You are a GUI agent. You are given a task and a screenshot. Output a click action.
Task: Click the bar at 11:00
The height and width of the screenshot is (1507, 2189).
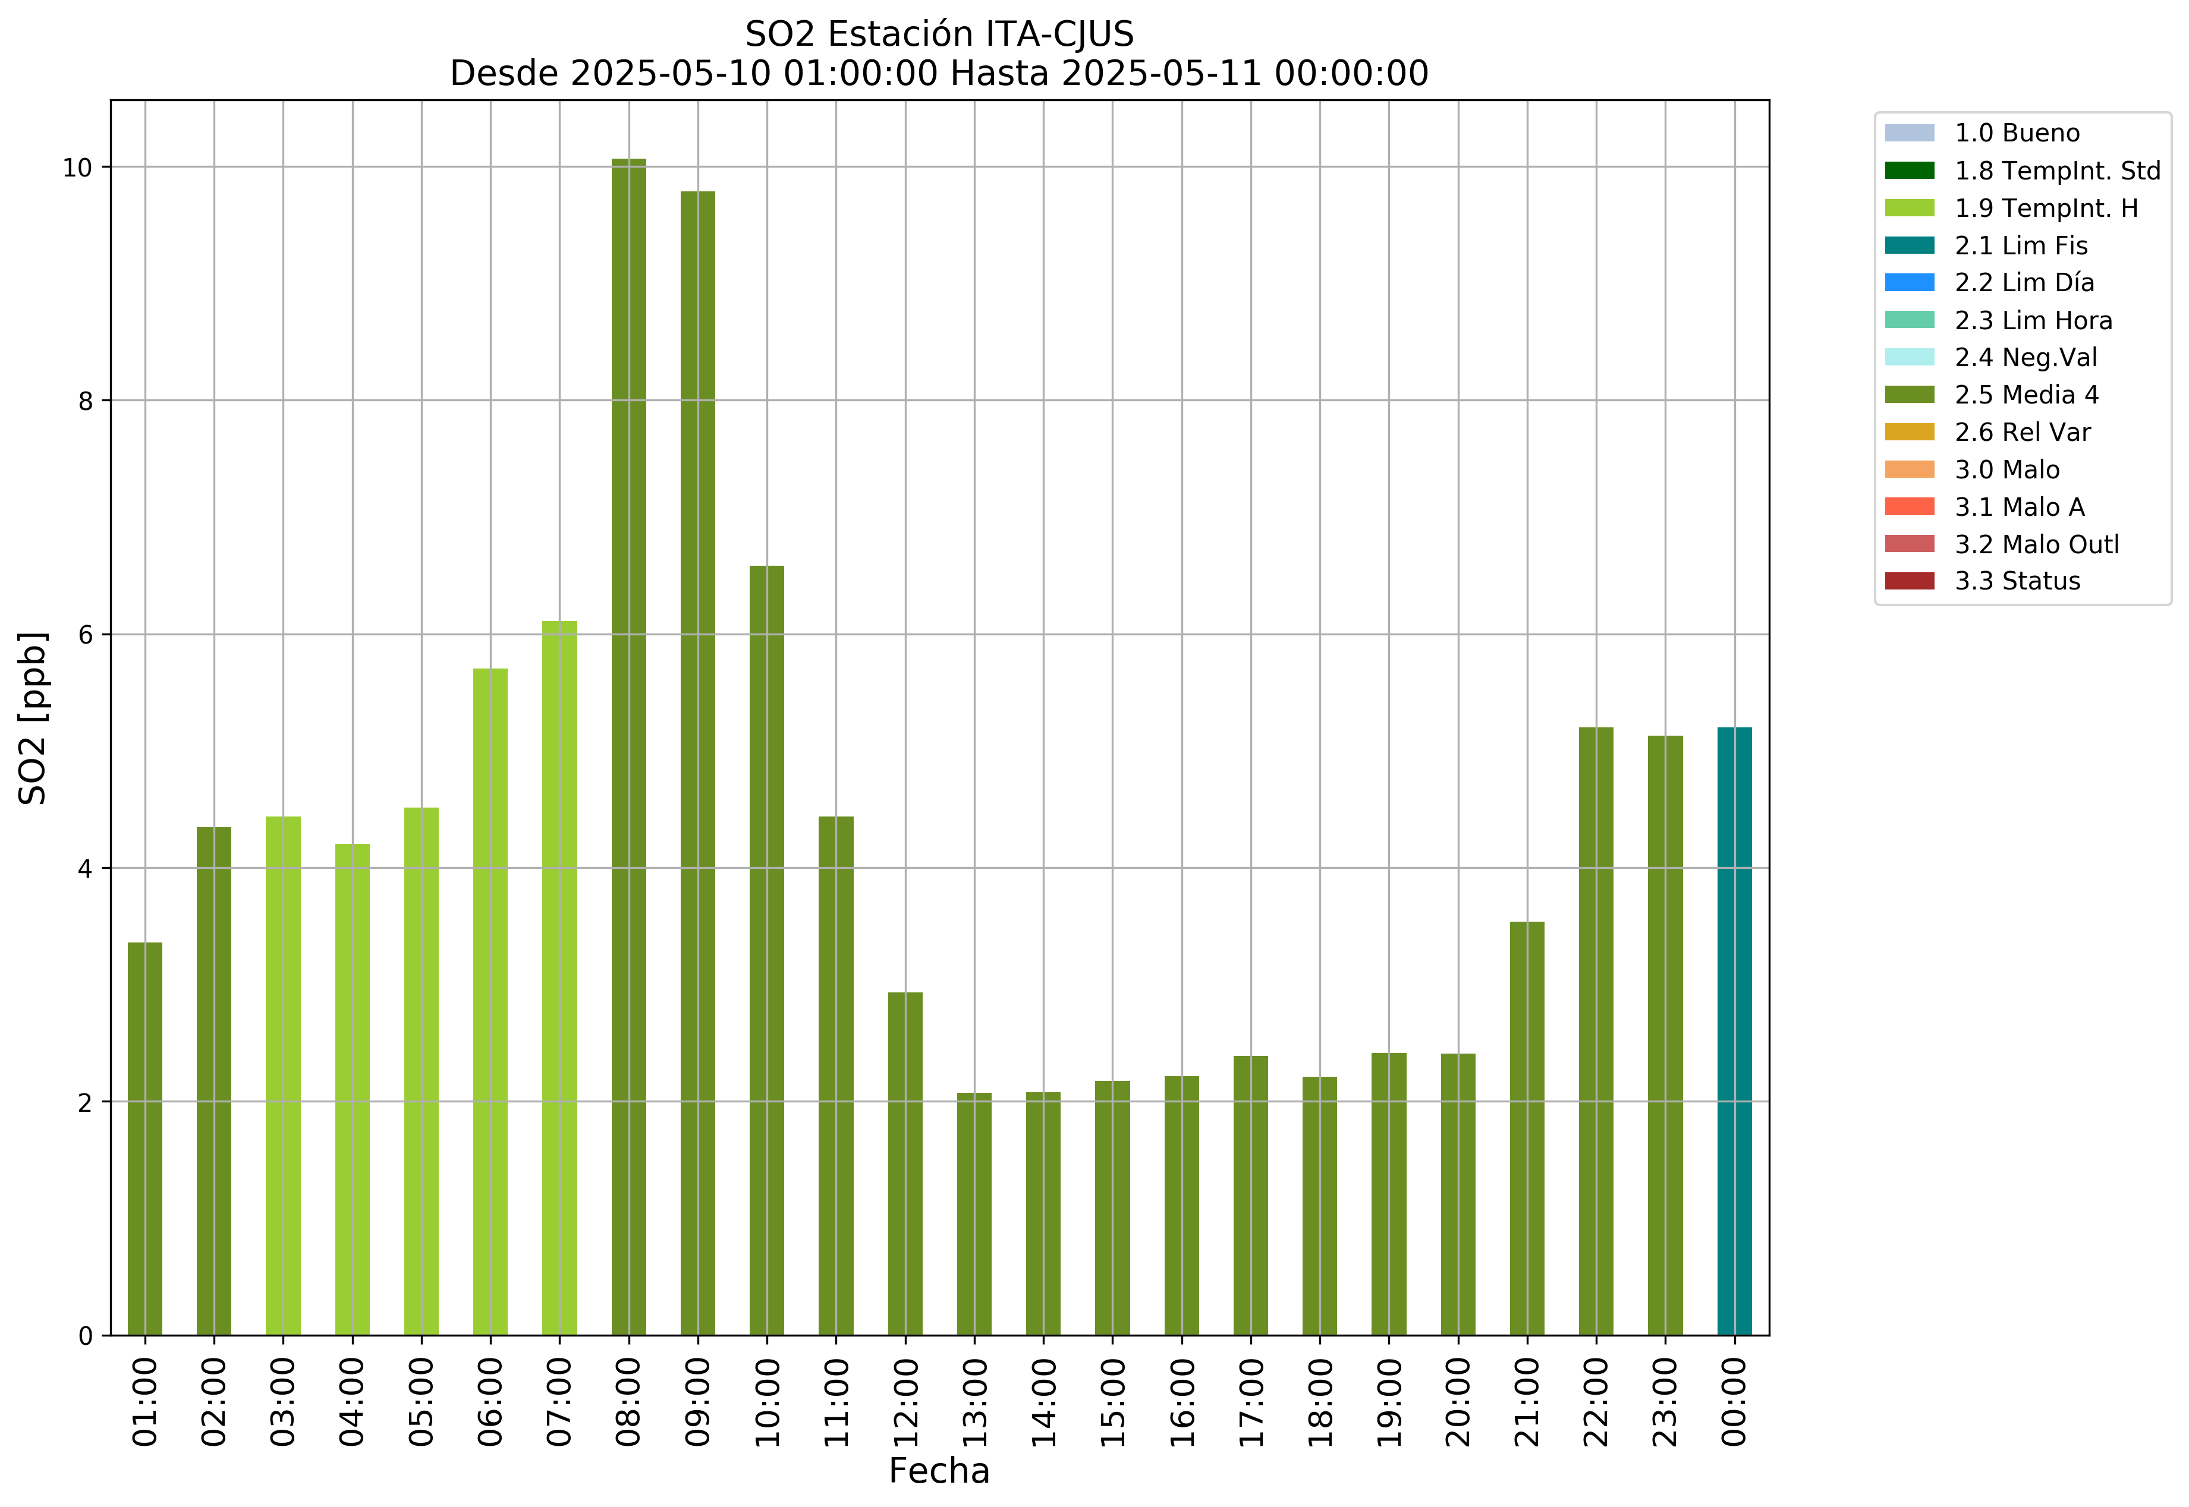pos(836,1076)
